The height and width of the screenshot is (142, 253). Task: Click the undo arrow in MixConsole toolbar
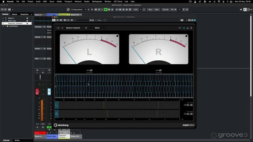[2, 9]
